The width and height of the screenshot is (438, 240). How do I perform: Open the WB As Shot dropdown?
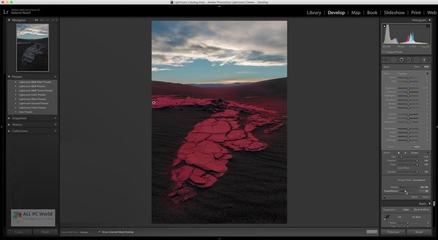click(417, 217)
